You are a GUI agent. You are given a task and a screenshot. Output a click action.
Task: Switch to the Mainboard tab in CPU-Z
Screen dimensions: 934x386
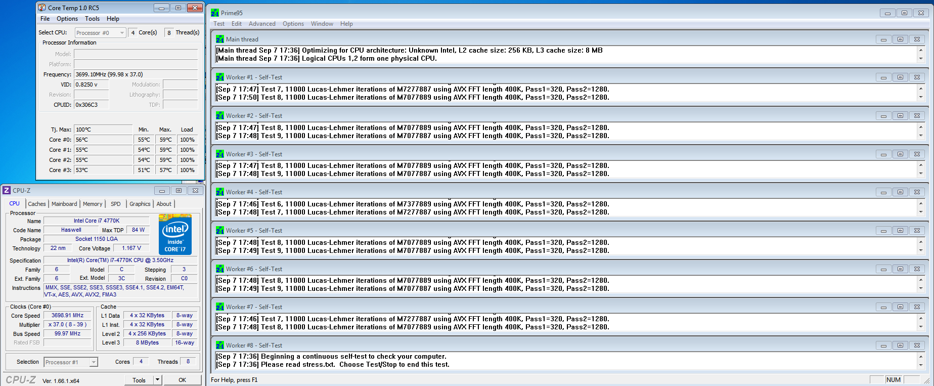click(x=64, y=204)
